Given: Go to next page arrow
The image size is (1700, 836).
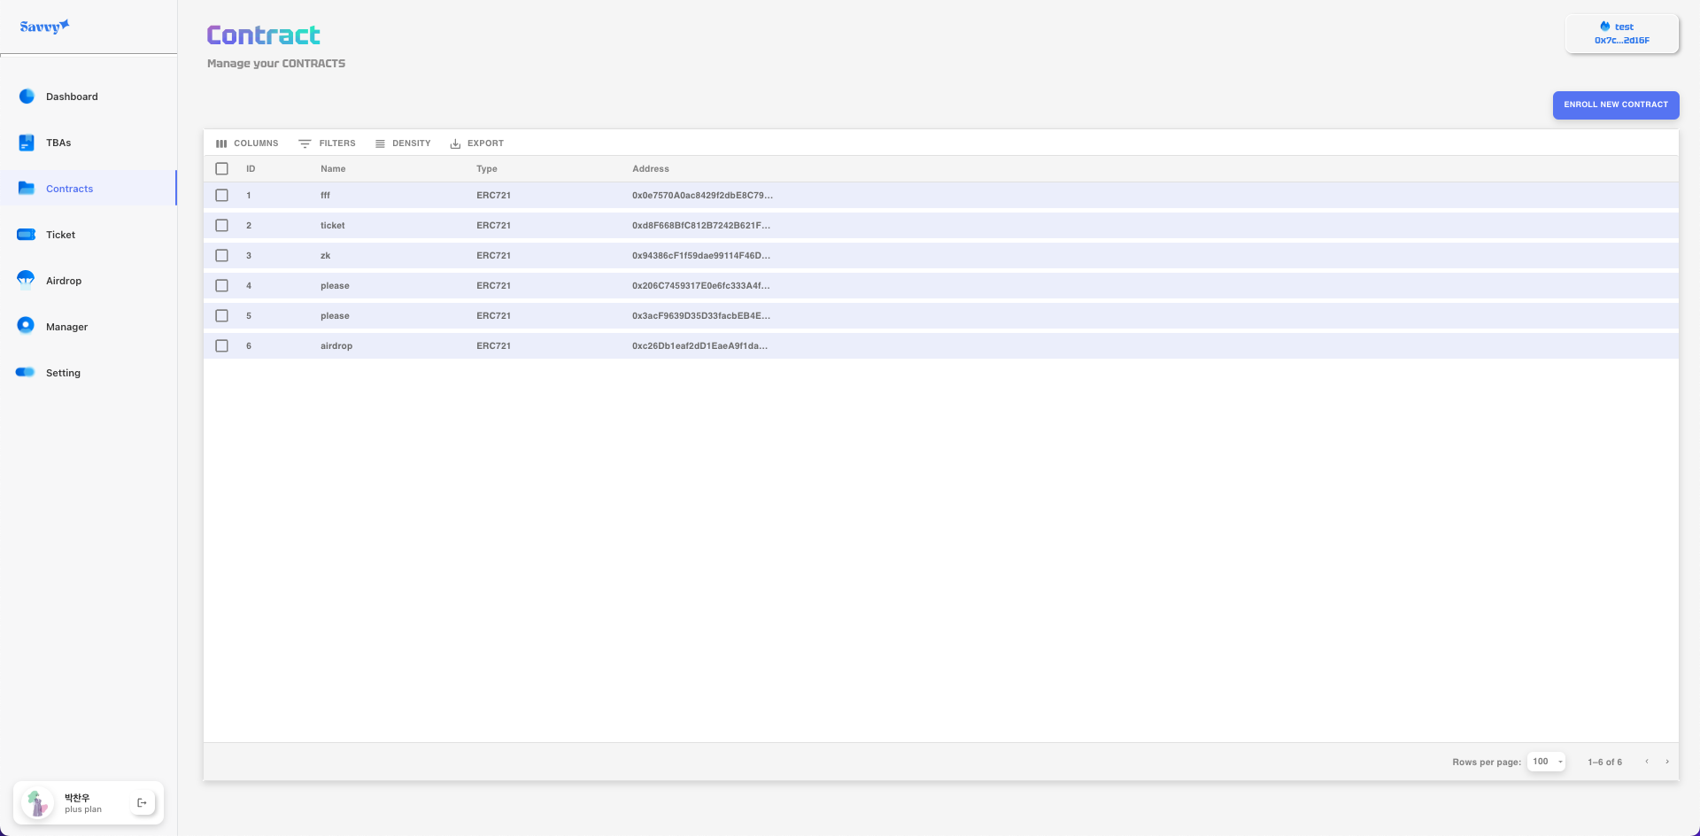Looking at the screenshot, I should tap(1667, 762).
